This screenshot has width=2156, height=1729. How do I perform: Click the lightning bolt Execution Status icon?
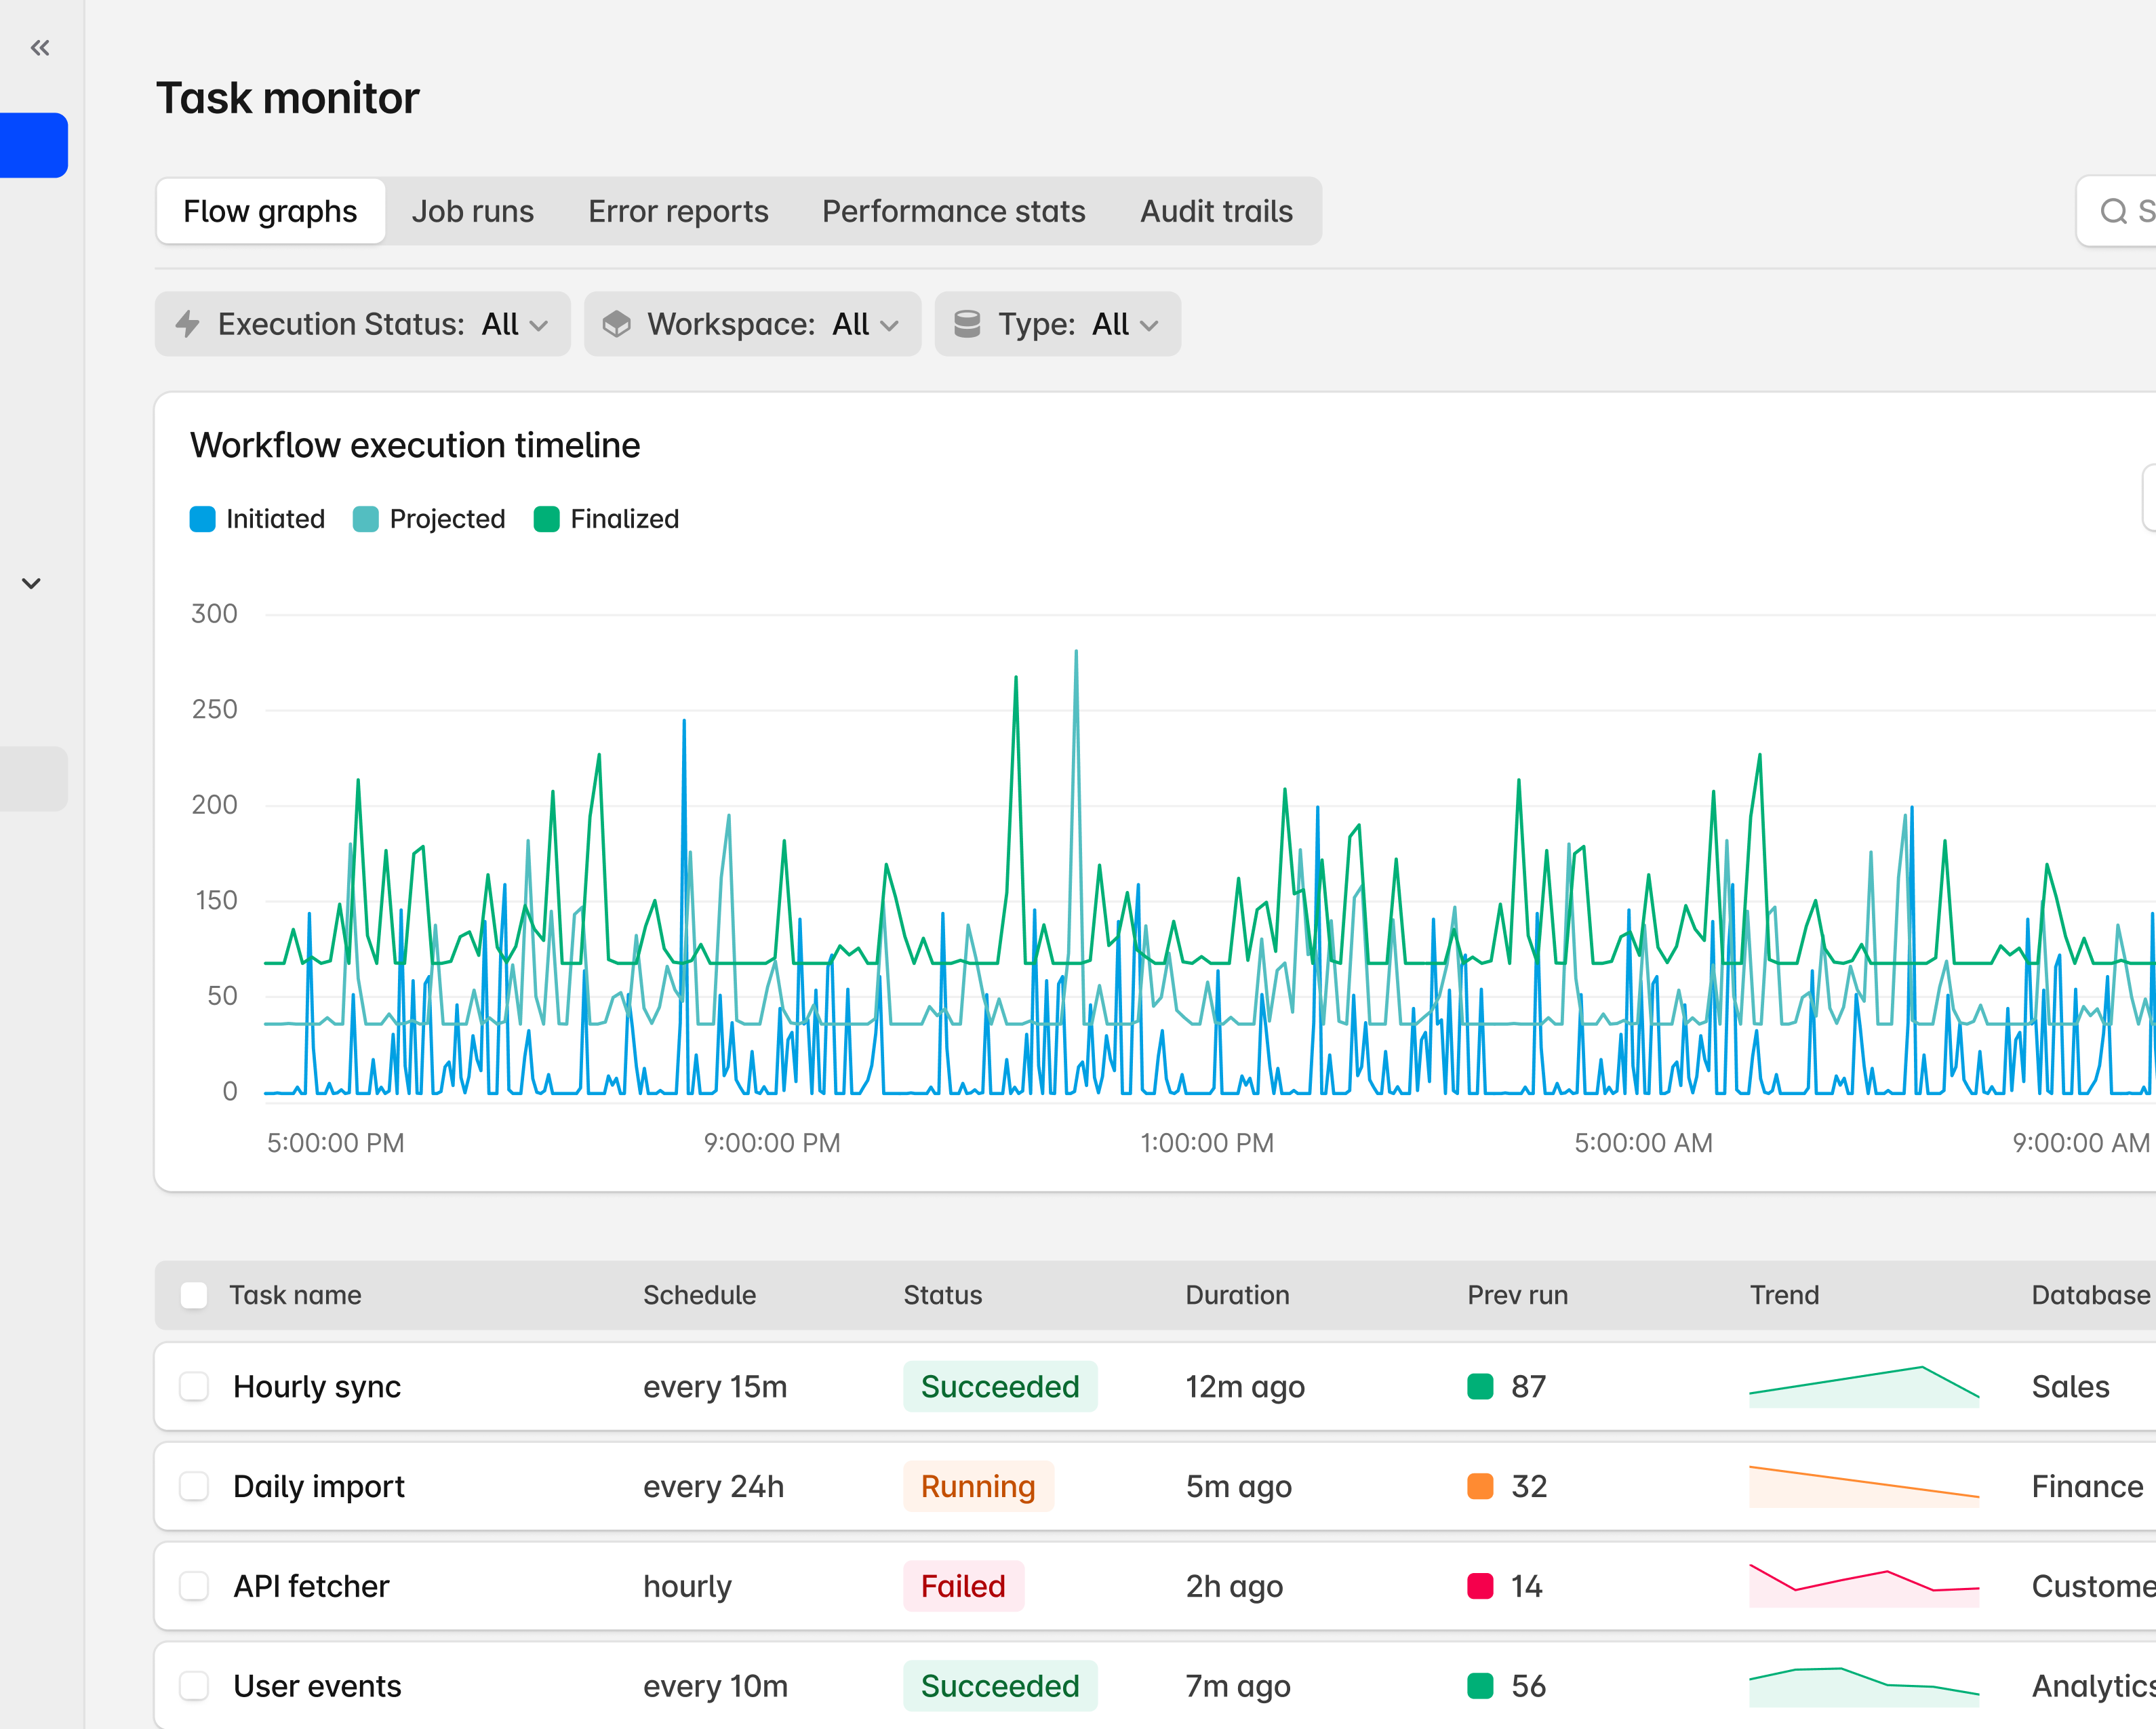click(x=188, y=324)
